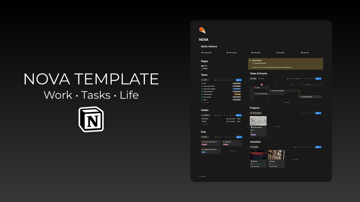Open the New dropdown arrow in Hub section
The width and height of the screenshot is (360, 202).
click(241, 137)
